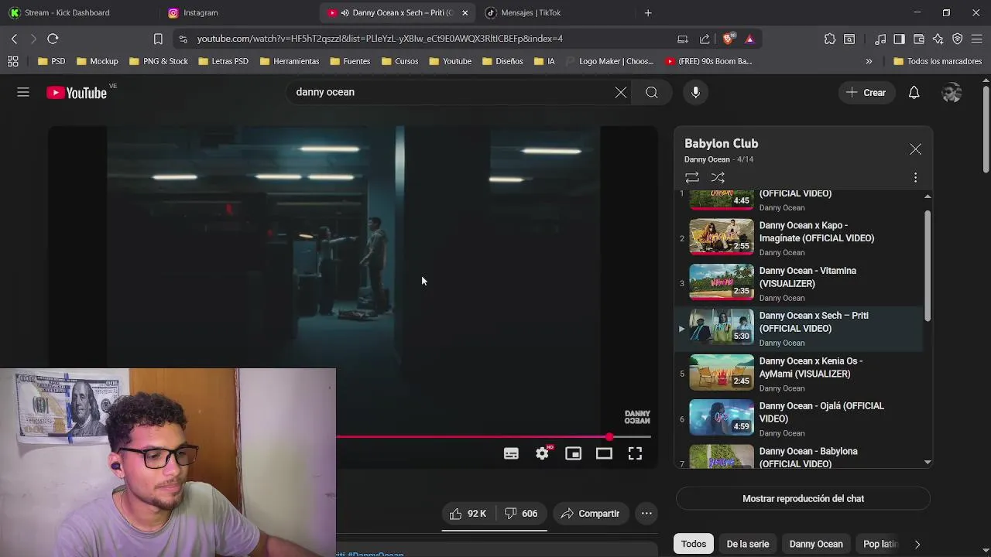Viewport: 991px width, 557px height.
Task: Open Brave Rewards triangle icon
Action: [x=749, y=39]
